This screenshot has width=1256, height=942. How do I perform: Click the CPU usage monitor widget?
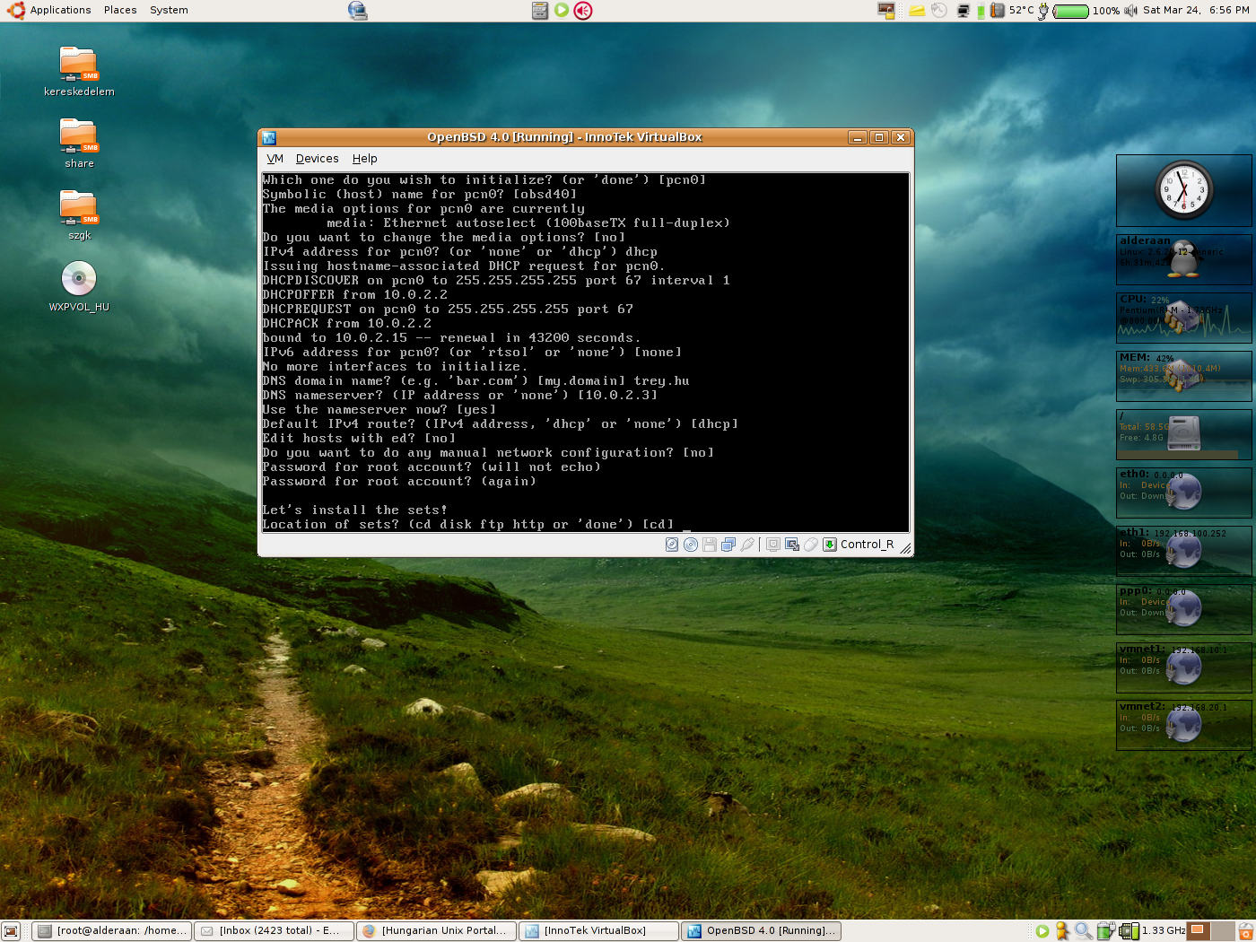point(1183,318)
